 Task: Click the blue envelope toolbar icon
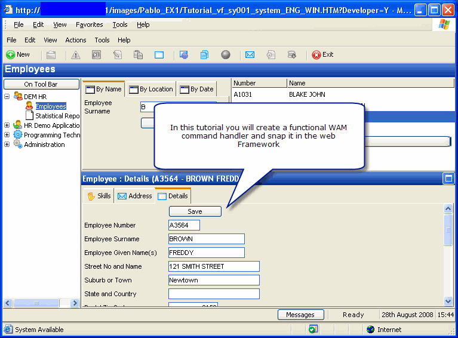pos(250,54)
